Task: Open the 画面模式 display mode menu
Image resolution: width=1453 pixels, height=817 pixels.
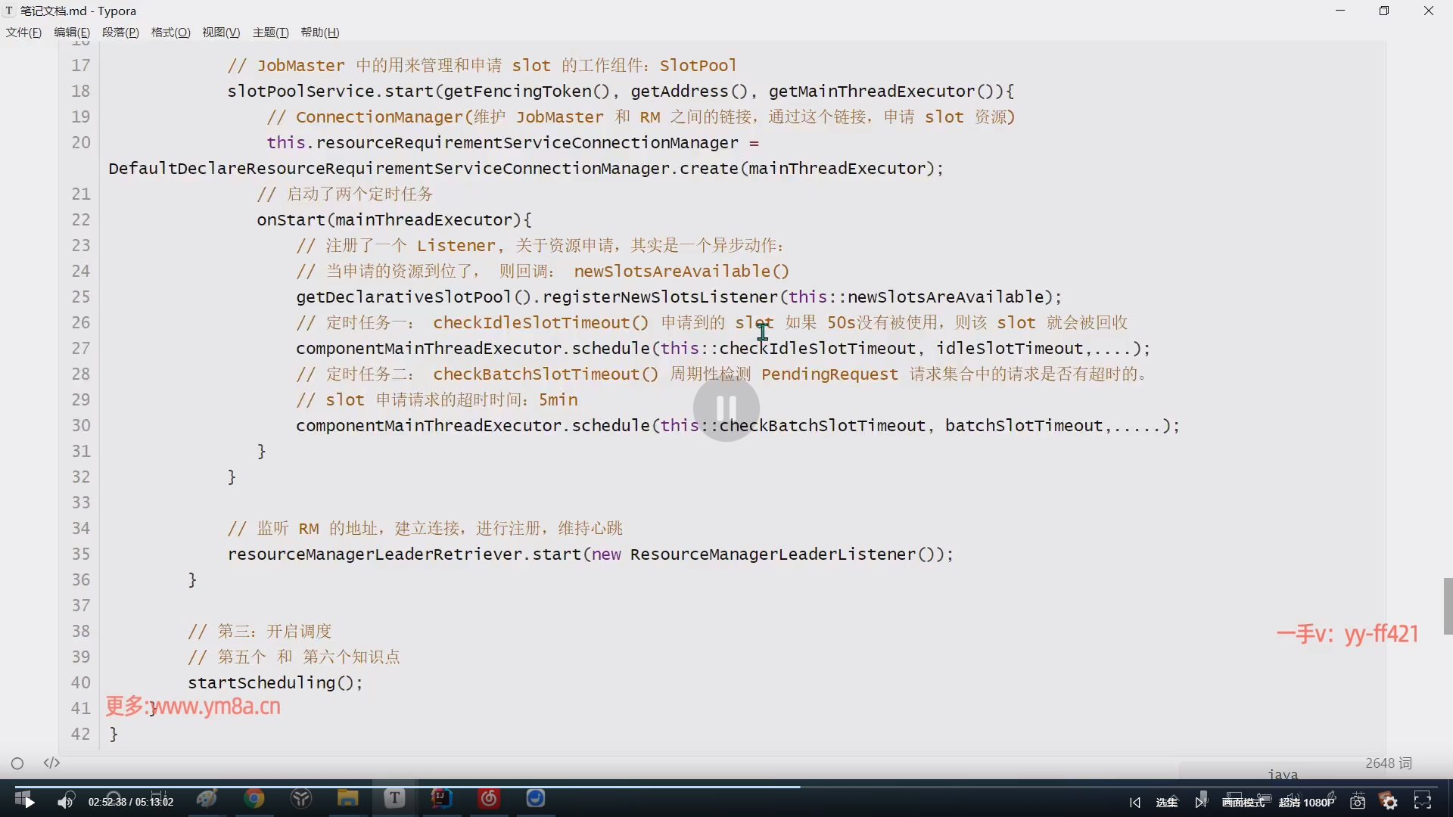Action: pos(1243,803)
